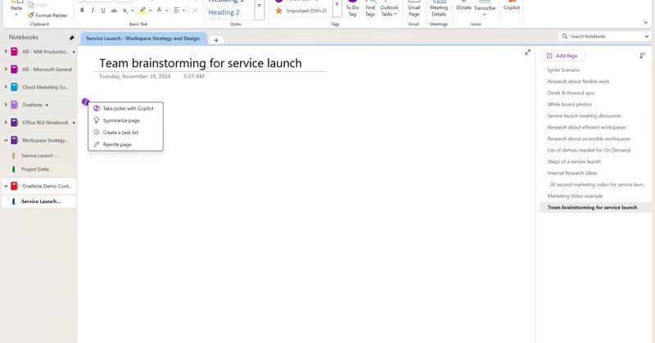Open the Steps of a service launch page

point(574,162)
